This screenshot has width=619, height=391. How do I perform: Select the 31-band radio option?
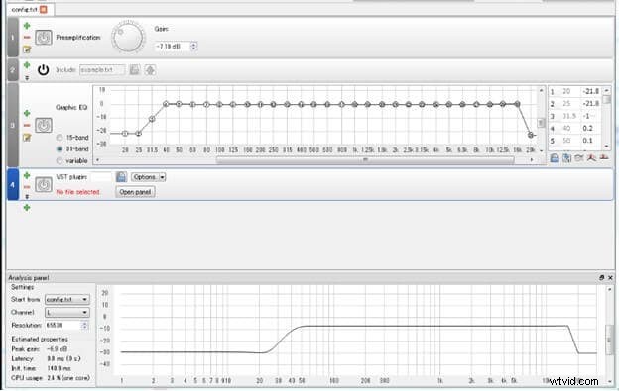(x=60, y=148)
